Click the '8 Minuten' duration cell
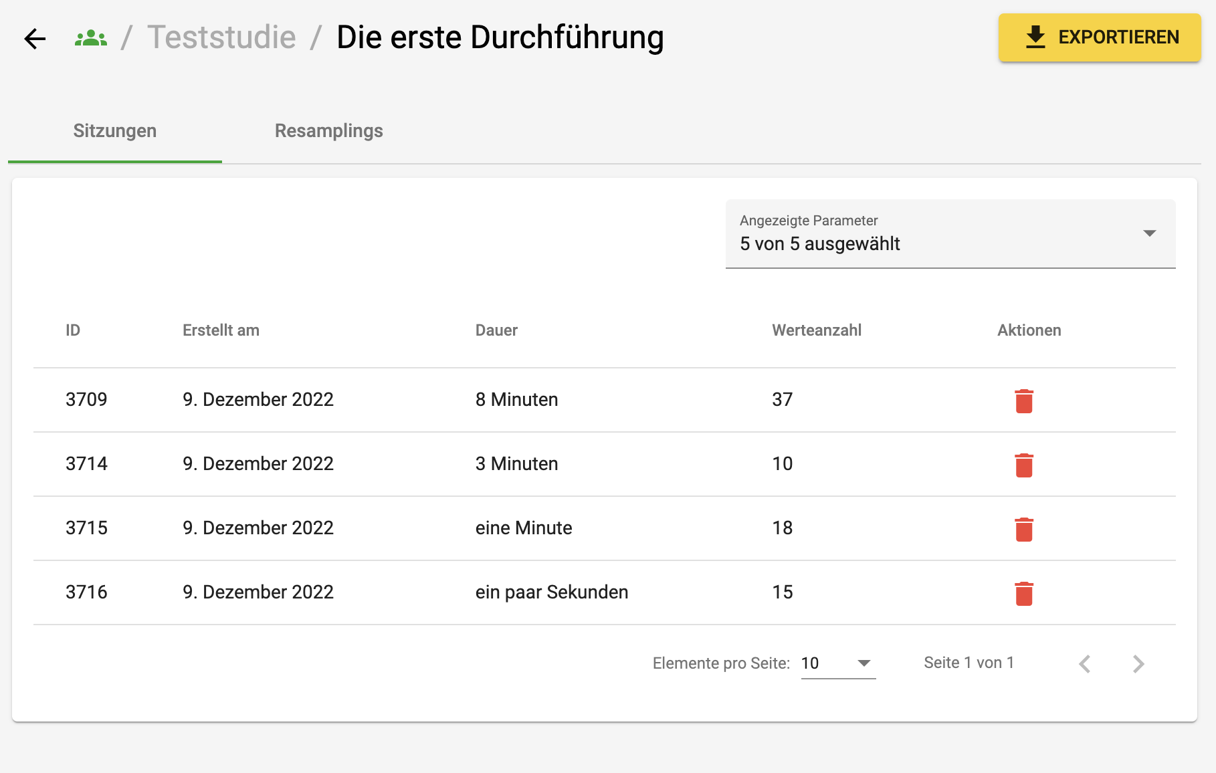1216x773 pixels. pos(516,399)
